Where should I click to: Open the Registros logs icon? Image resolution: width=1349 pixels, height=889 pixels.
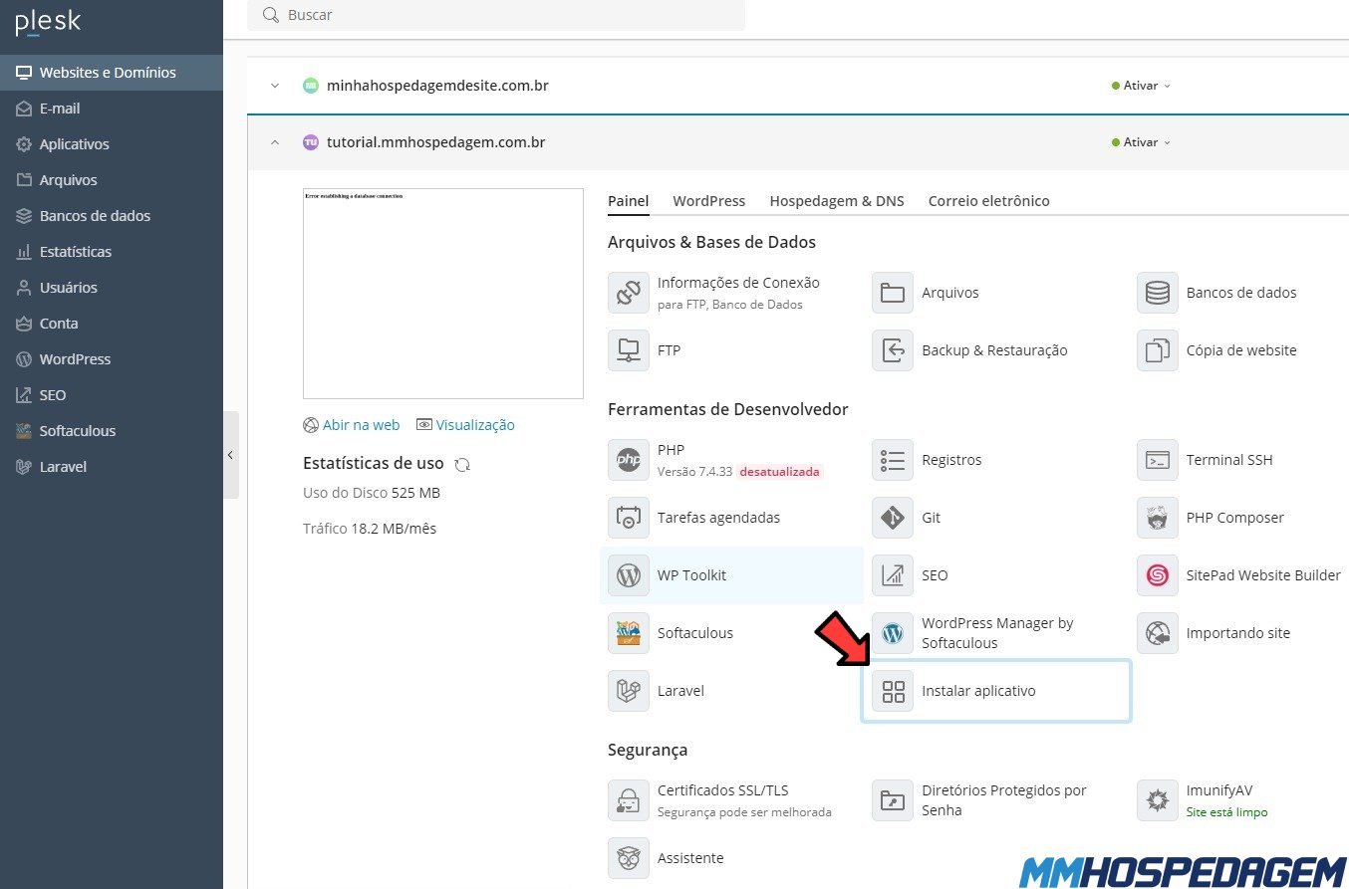pyautogui.click(x=893, y=460)
